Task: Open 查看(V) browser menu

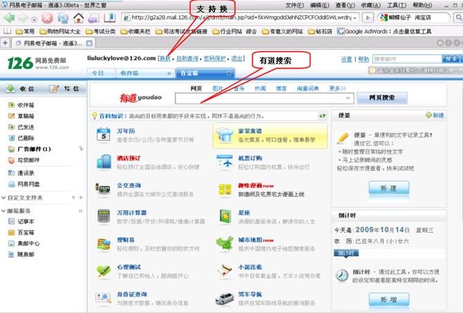Action: (345, 6)
